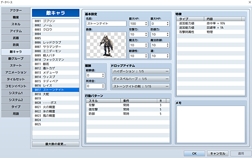This screenshot has width=252, height=158.
Task: Select enemy 0013 メデューサ
Action: click(x=55, y=73)
